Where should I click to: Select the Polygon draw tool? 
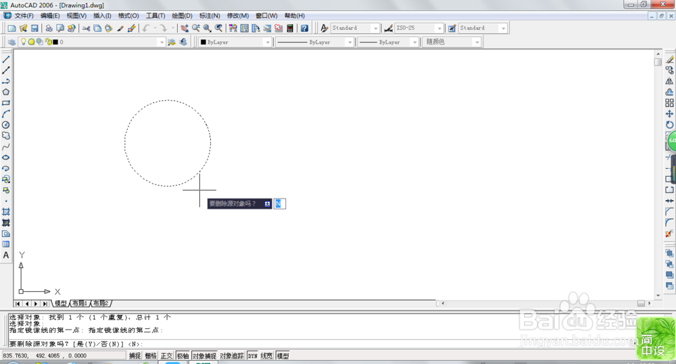tap(6, 93)
